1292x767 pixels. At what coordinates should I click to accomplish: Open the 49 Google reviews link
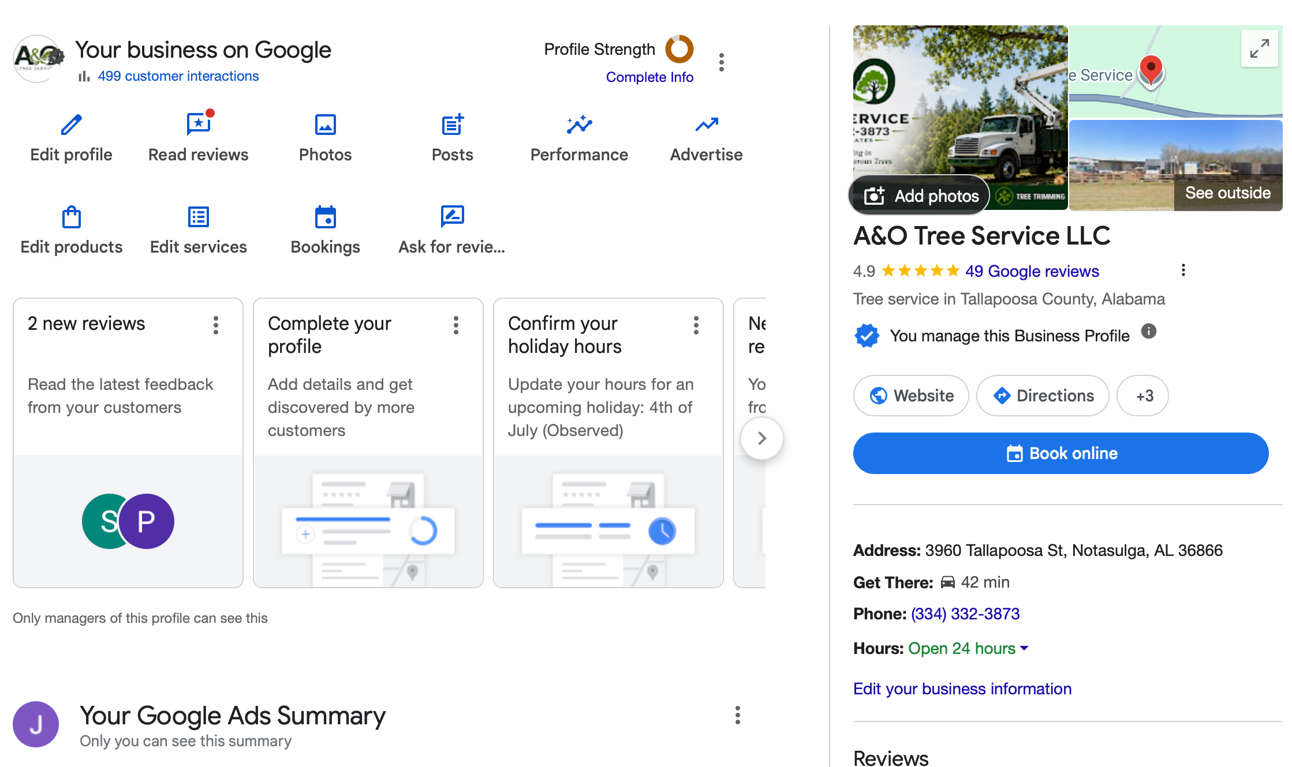click(1032, 271)
